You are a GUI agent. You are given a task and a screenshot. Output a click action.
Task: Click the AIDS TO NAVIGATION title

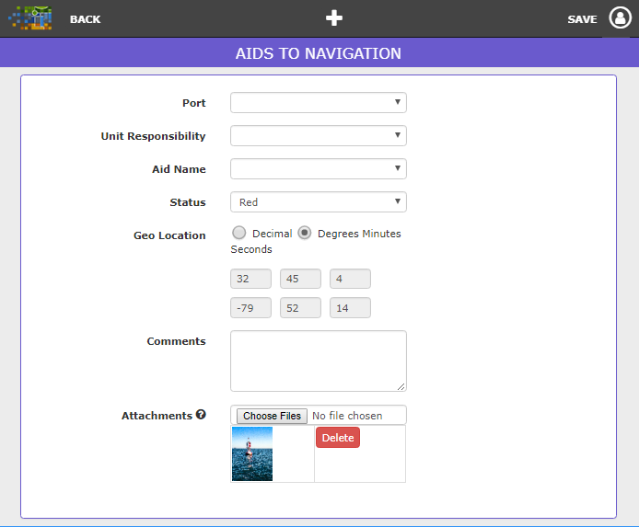tap(319, 53)
